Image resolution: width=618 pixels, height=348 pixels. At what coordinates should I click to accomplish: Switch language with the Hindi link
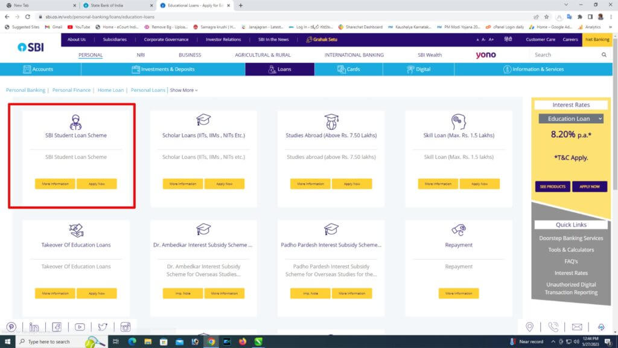point(508,39)
